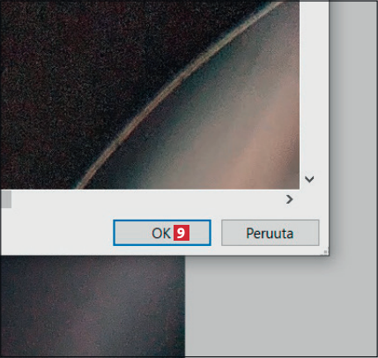This screenshot has height=358, width=378.
Task: Click the right arrow of the horizontal scrollbar
Action: 289,199
